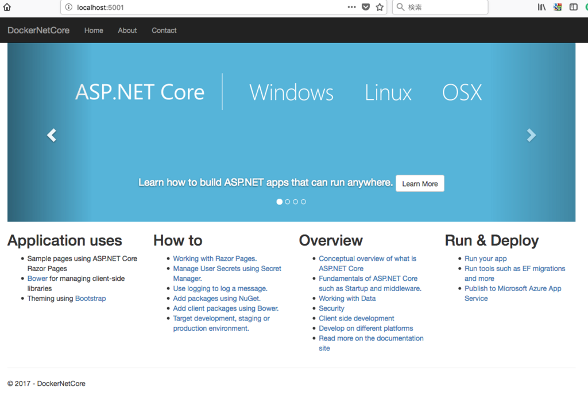Open Working with Data link
The width and height of the screenshot is (588, 398).
(347, 299)
